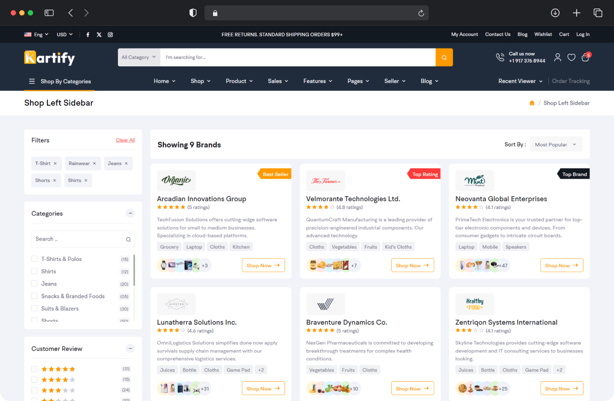
Task: Check the four-star review filter
Action: [x=35, y=380]
